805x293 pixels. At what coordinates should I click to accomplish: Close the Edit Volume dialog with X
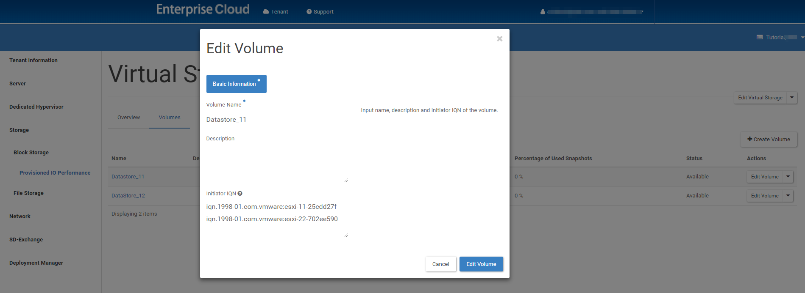click(500, 39)
